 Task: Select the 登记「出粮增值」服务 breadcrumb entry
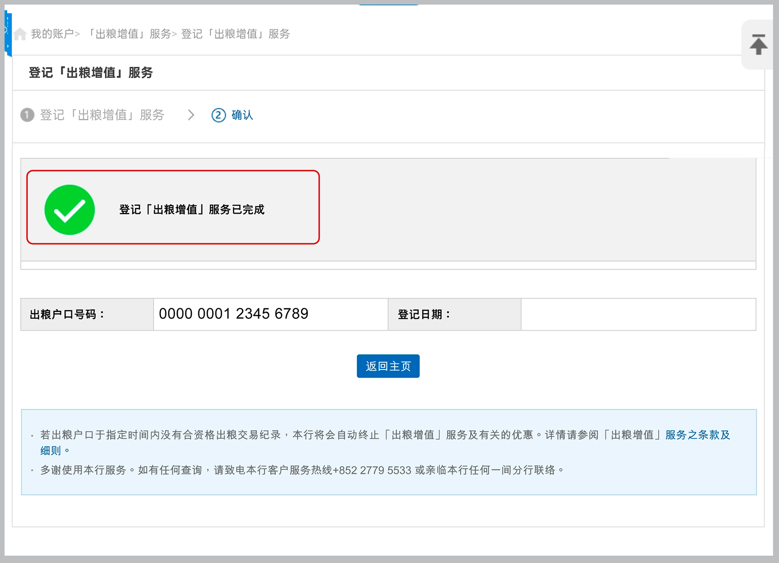tap(235, 34)
